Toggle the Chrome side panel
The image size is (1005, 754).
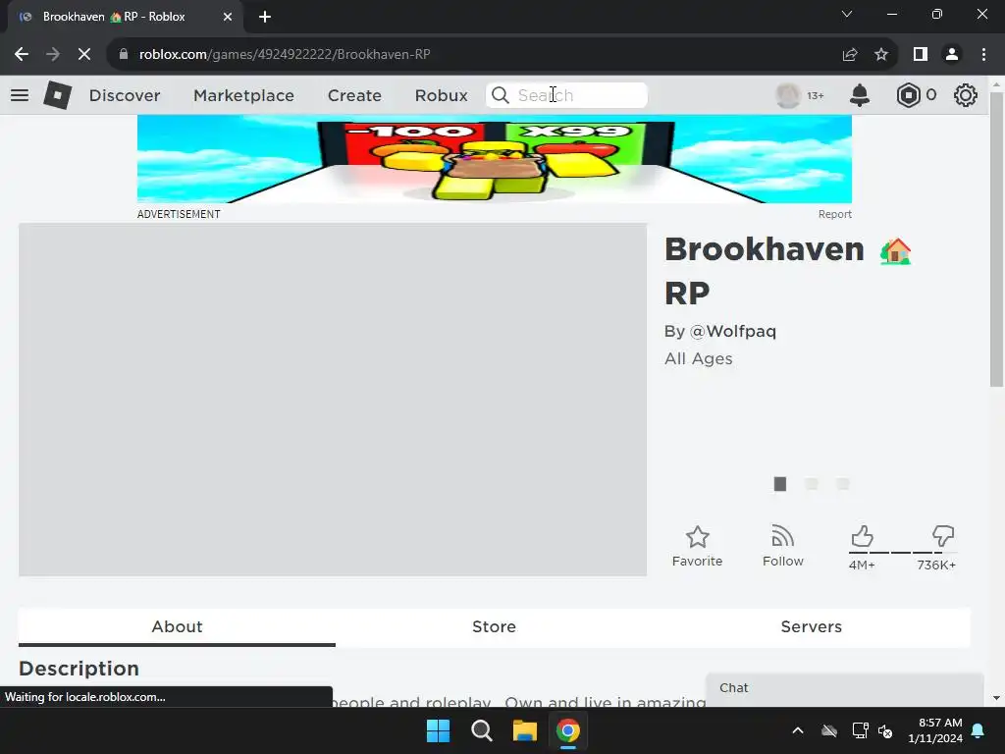tap(921, 55)
